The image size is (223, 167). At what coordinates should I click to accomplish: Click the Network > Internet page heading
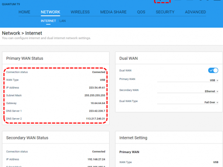22,33
